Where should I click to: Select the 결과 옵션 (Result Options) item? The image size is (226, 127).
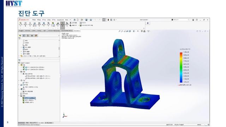24,93
